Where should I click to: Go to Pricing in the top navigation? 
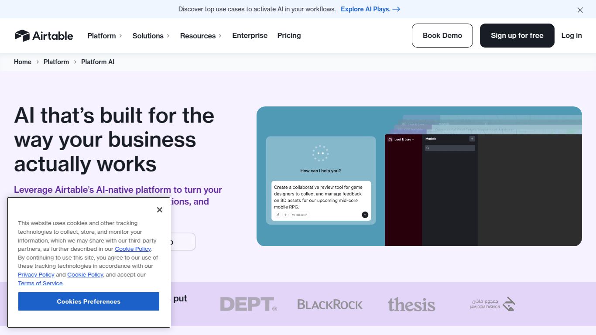click(x=289, y=35)
